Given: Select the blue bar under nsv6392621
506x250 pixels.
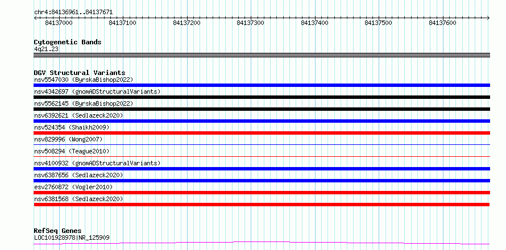Looking at the screenshot, I should [262, 121].
